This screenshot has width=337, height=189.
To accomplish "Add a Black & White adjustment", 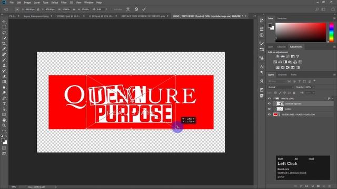I will 285,62.
